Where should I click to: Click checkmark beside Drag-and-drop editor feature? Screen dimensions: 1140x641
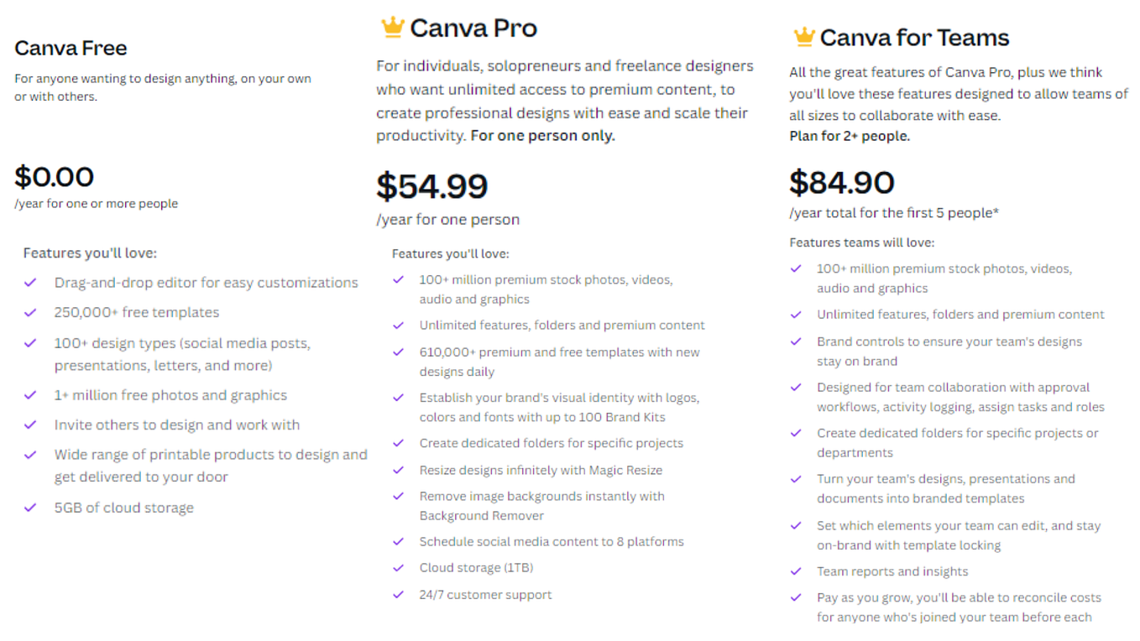30,283
